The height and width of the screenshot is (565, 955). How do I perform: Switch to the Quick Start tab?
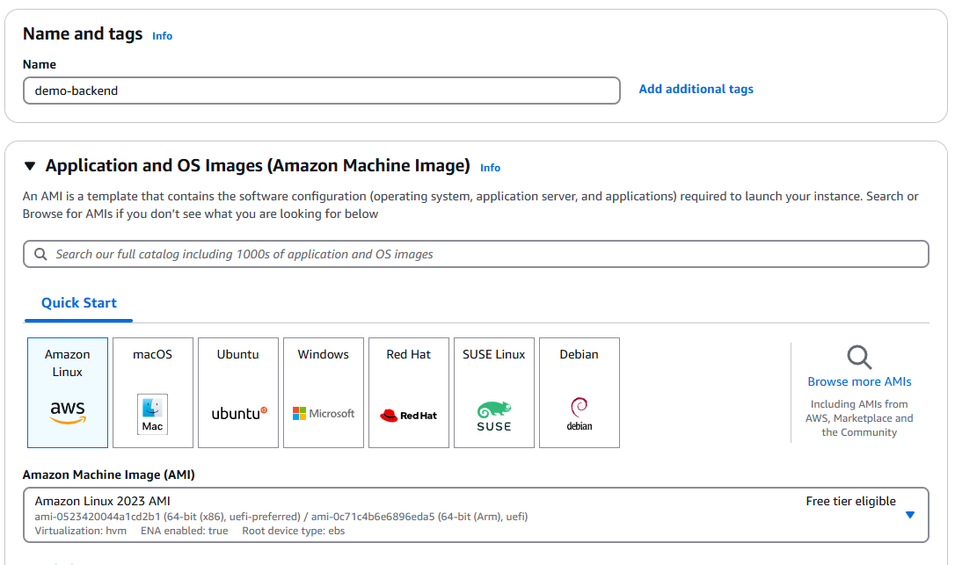tap(77, 301)
